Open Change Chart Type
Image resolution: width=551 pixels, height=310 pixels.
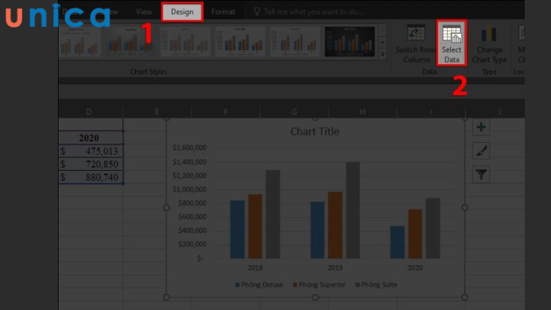[489, 45]
